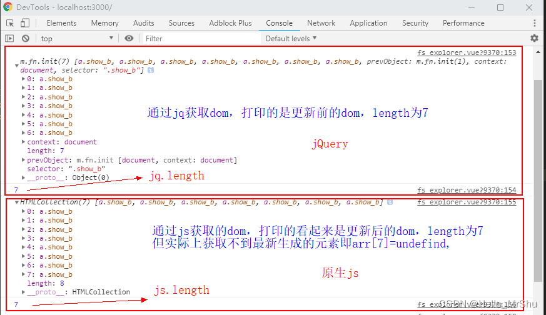Expand item 5: a.show_b in HTMLCollection
Image resolution: width=546 pixels, height=315 pixels.
point(23,256)
